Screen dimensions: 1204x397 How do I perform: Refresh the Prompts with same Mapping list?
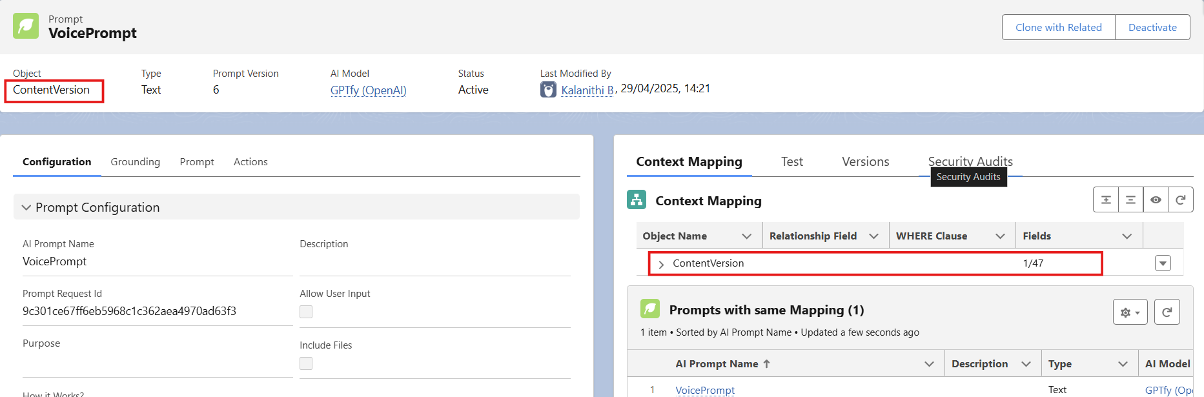[1167, 312]
